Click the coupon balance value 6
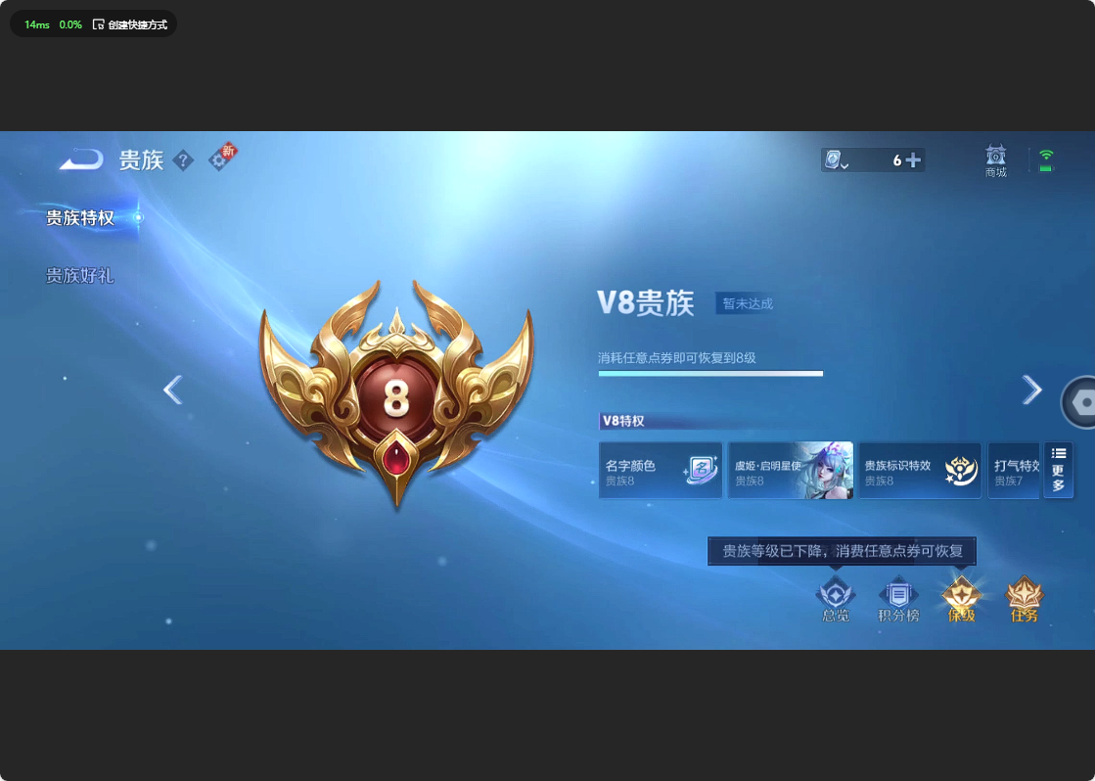1095x781 pixels. coord(896,161)
